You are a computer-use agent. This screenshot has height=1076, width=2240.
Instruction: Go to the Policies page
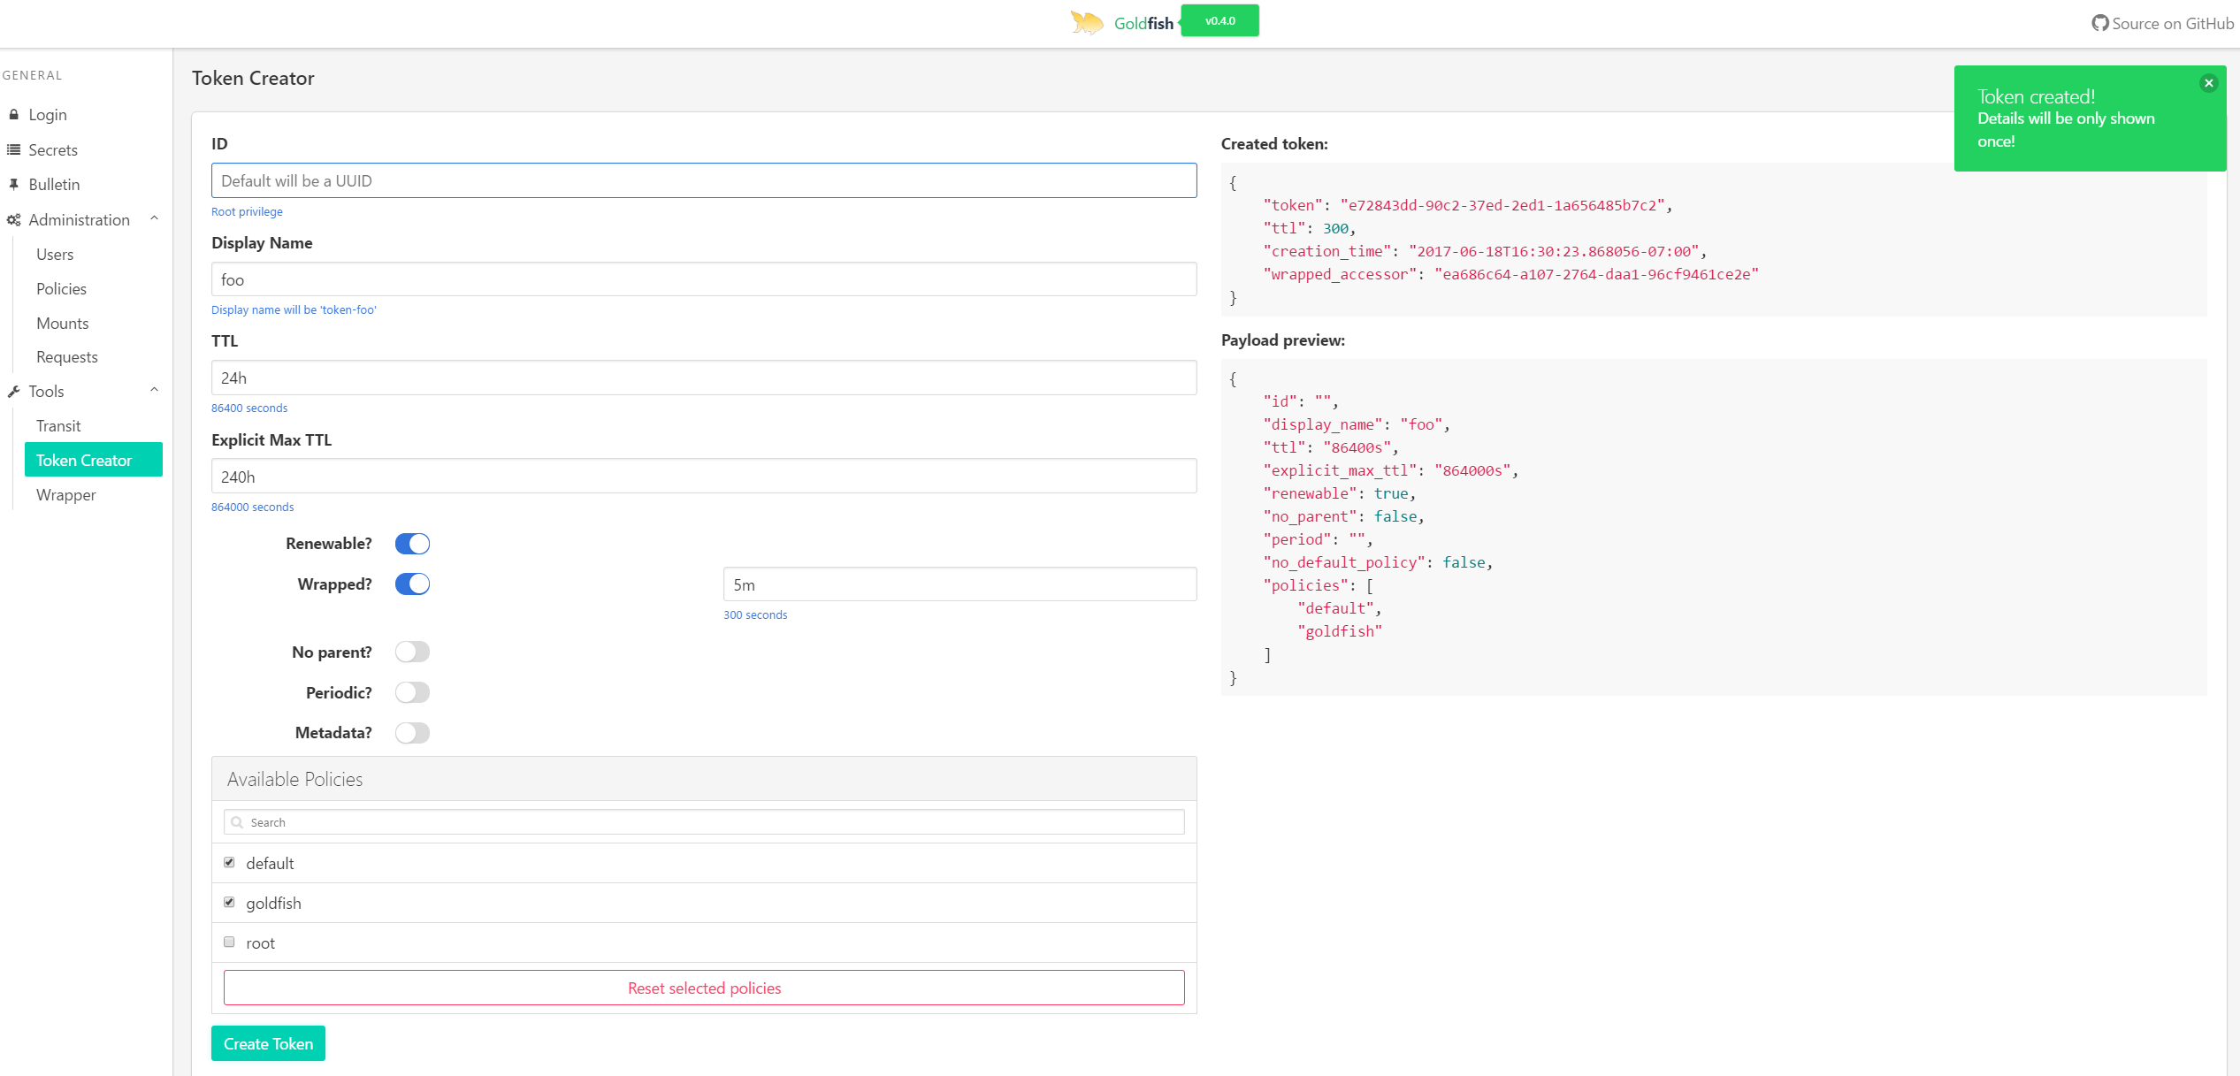point(61,288)
